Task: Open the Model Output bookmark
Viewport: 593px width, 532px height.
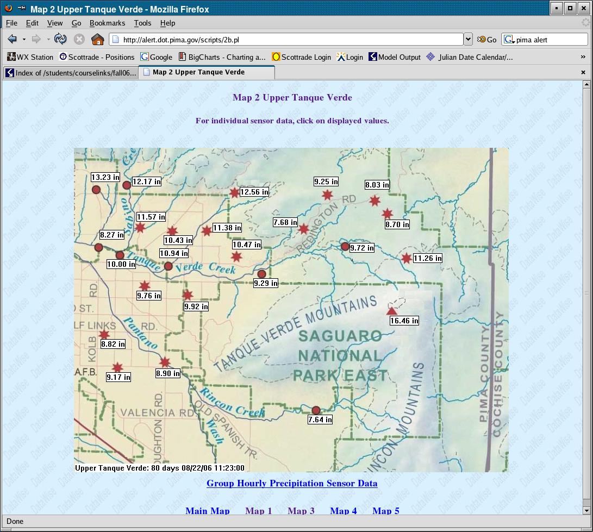Action: (x=395, y=57)
